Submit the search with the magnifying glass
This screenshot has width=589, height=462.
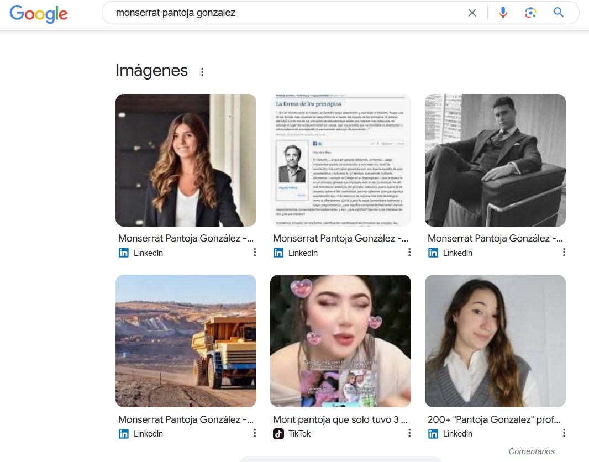(x=559, y=13)
